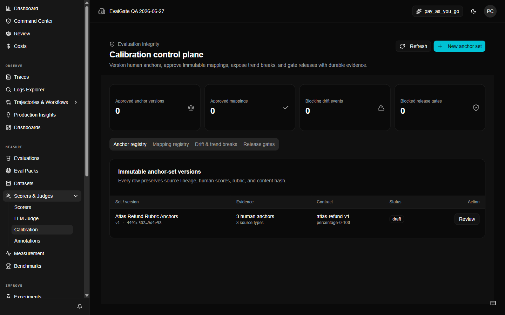Screen dimensions: 505x315
Task: Open Scorers submenu item
Action: (42, 207)
